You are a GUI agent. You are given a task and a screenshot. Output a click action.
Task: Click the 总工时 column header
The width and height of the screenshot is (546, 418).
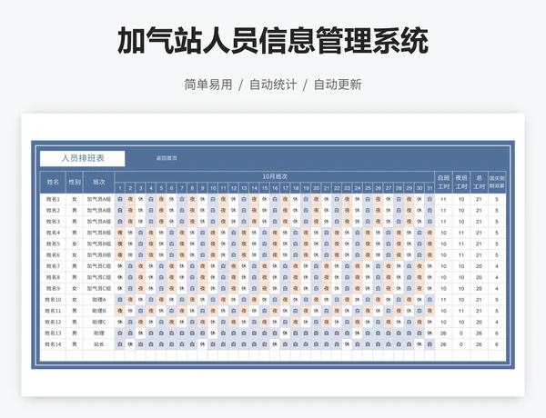click(x=480, y=183)
